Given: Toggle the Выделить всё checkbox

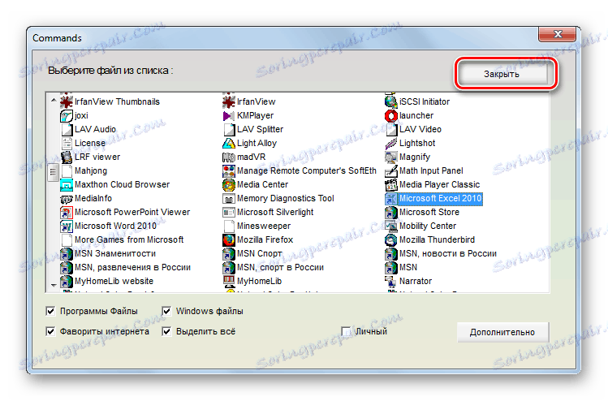Looking at the screenshot, I should click(166, 331).
